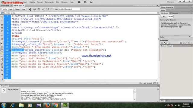Click Show Category View icon in CSS Properties
The image size is (193, 108).
pyautogui.click(x=162, y=43)
